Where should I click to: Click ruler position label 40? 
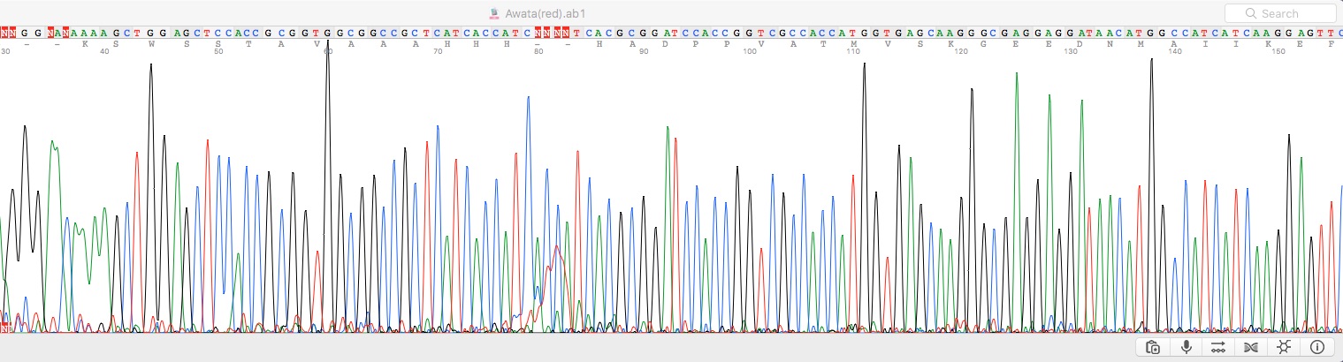tap(103, 51)
